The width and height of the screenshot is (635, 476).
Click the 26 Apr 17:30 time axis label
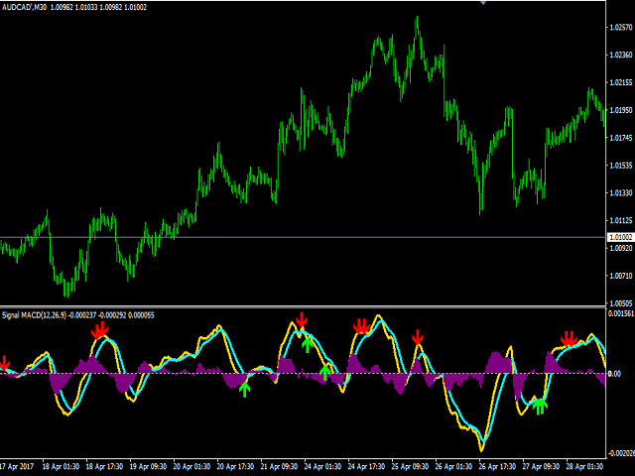click(494, 466)
